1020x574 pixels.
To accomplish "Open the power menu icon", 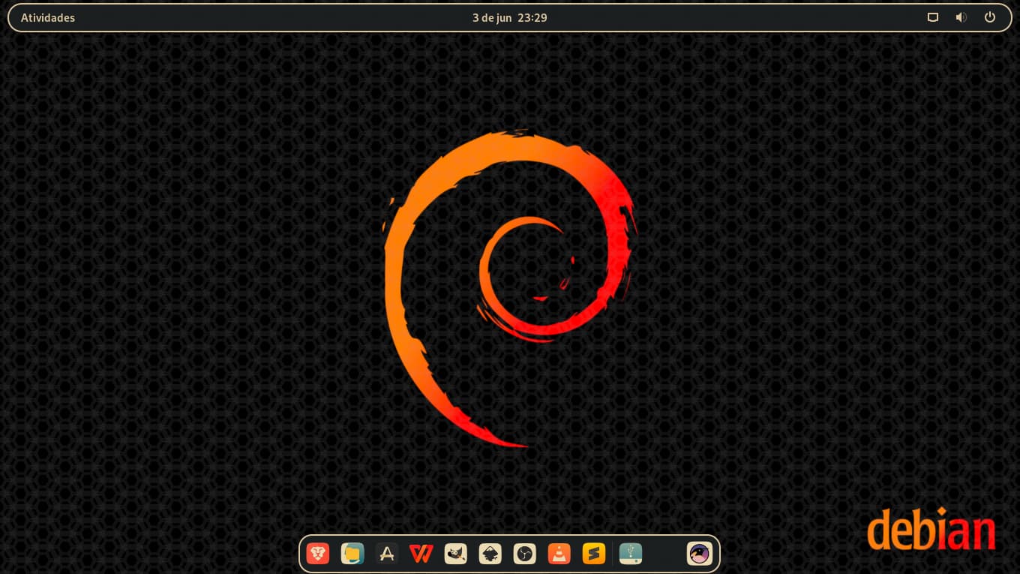I will [990, 17].
